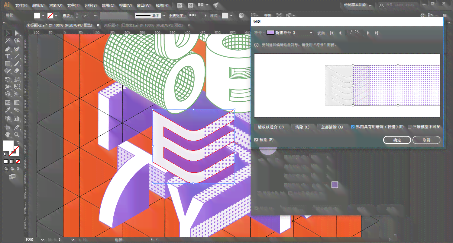
Task: Set Color fill mode button in toolbox
Action: [x=6, y=162]
